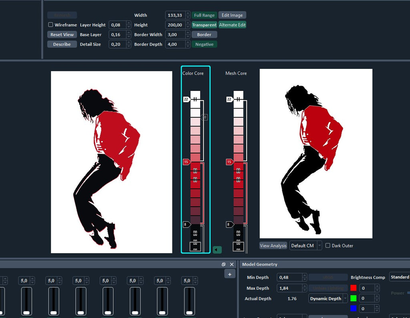
Task: Click the Max Depth stepper arrows
Action: pos(304,288)
